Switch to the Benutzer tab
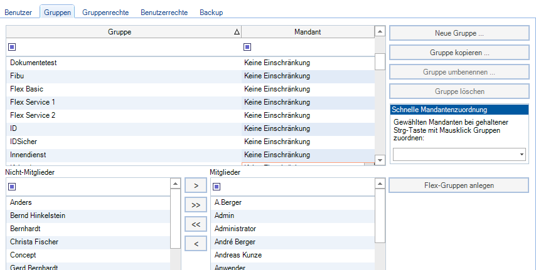This screenshot has height=270, width=536. point(19,13)
